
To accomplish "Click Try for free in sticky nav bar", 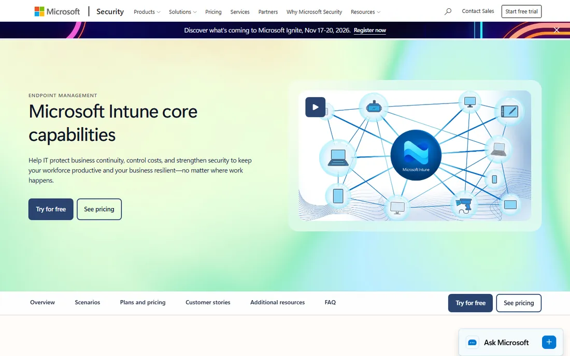I will [x=471, y=303].
